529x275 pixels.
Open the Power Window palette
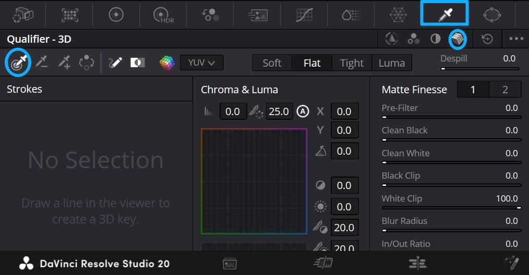(491, 15)
